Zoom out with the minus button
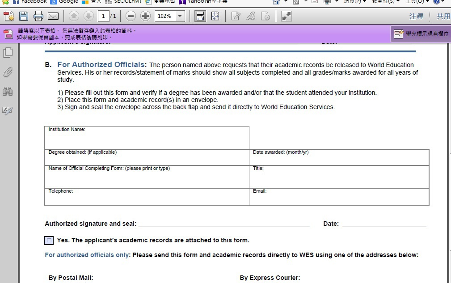 click(x=131, y=17)
